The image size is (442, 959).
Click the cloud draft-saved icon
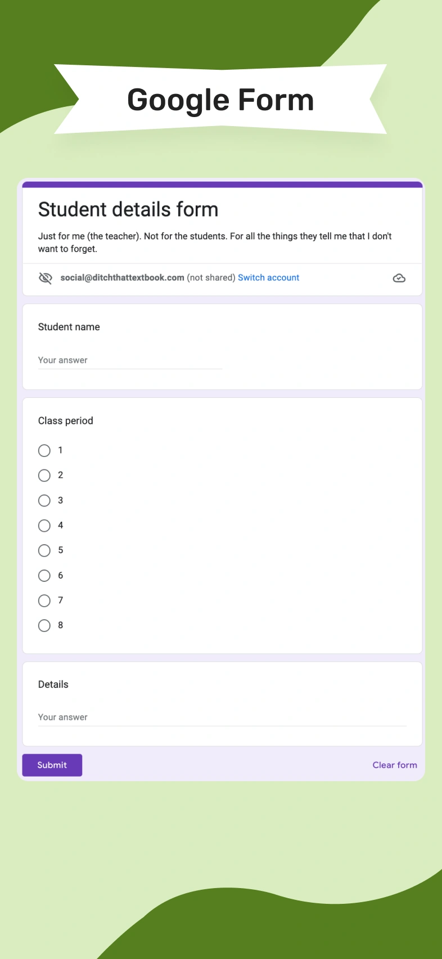coord(399,278)
